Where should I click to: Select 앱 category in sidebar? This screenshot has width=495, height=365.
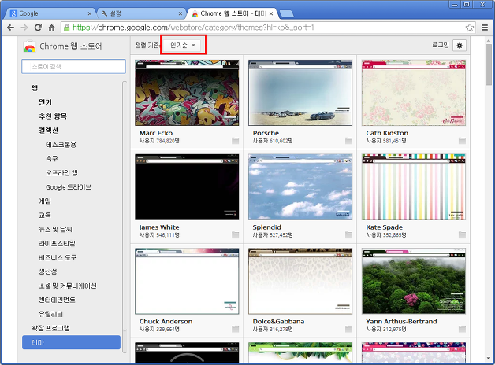(35, 88)
